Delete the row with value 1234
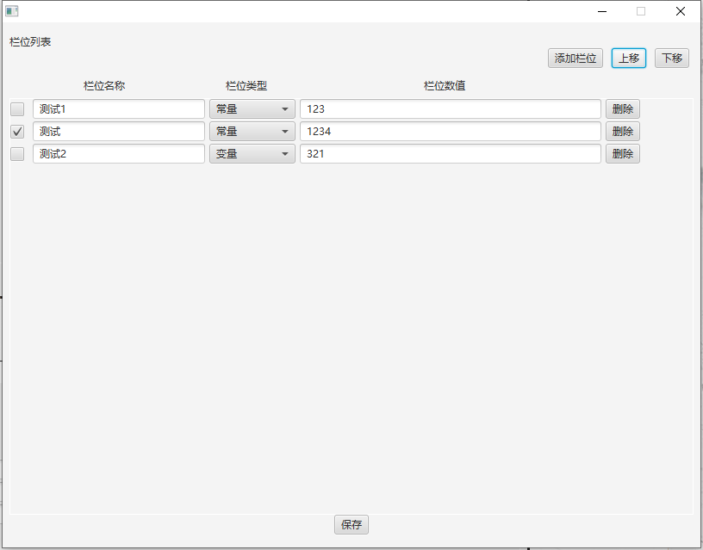This screenshot has width=703, height=550. tap(622, 132)
